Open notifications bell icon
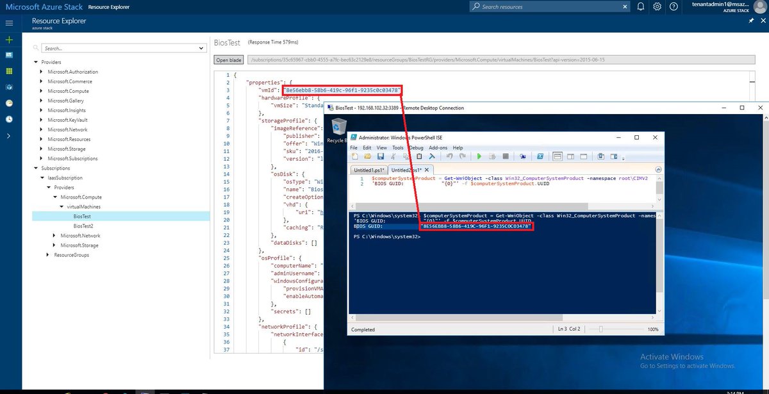This screenshot has width=769, height=394. pos(640,6)
